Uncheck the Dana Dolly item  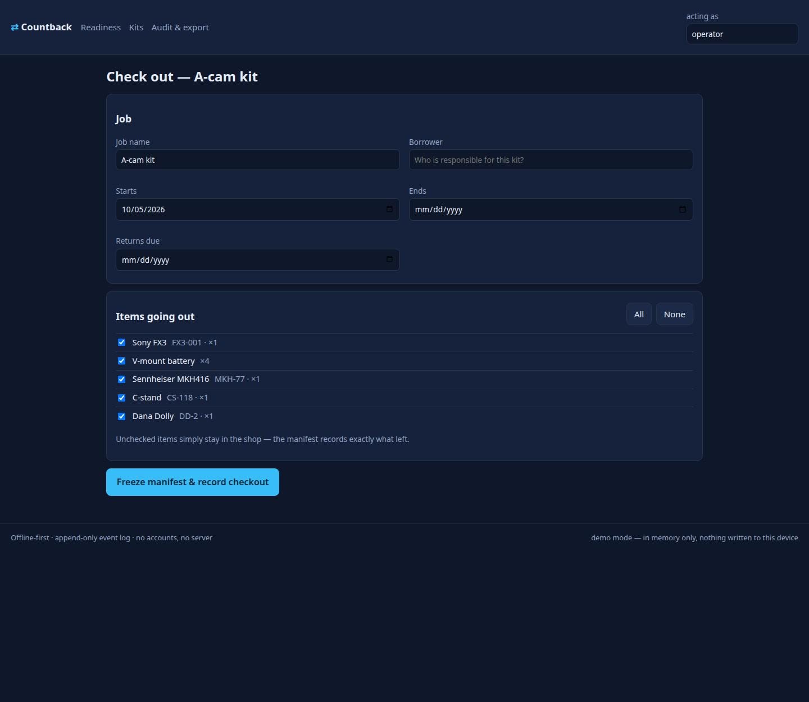tap(121, 417)
